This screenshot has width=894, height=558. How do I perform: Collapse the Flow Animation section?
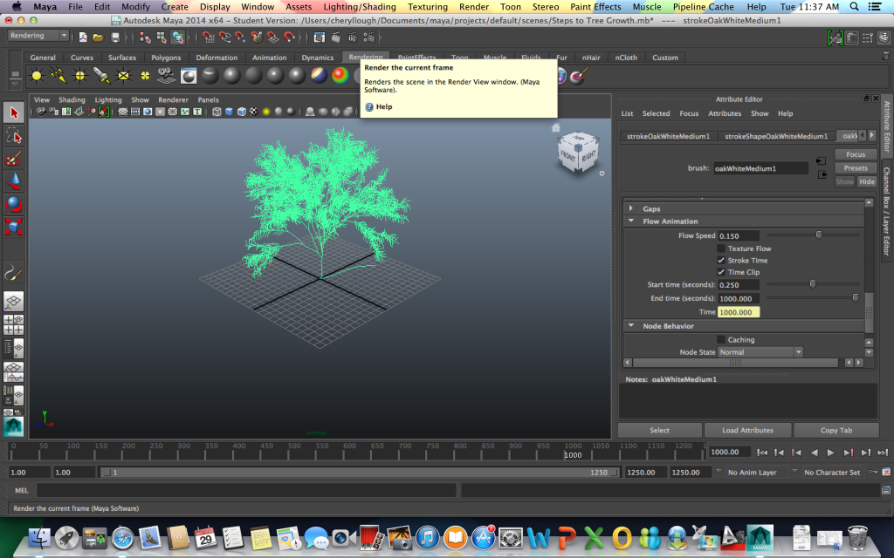point(632,221)
